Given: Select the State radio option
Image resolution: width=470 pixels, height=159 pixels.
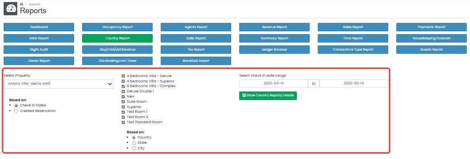Looking at the screenshot, I should [134, 143].
